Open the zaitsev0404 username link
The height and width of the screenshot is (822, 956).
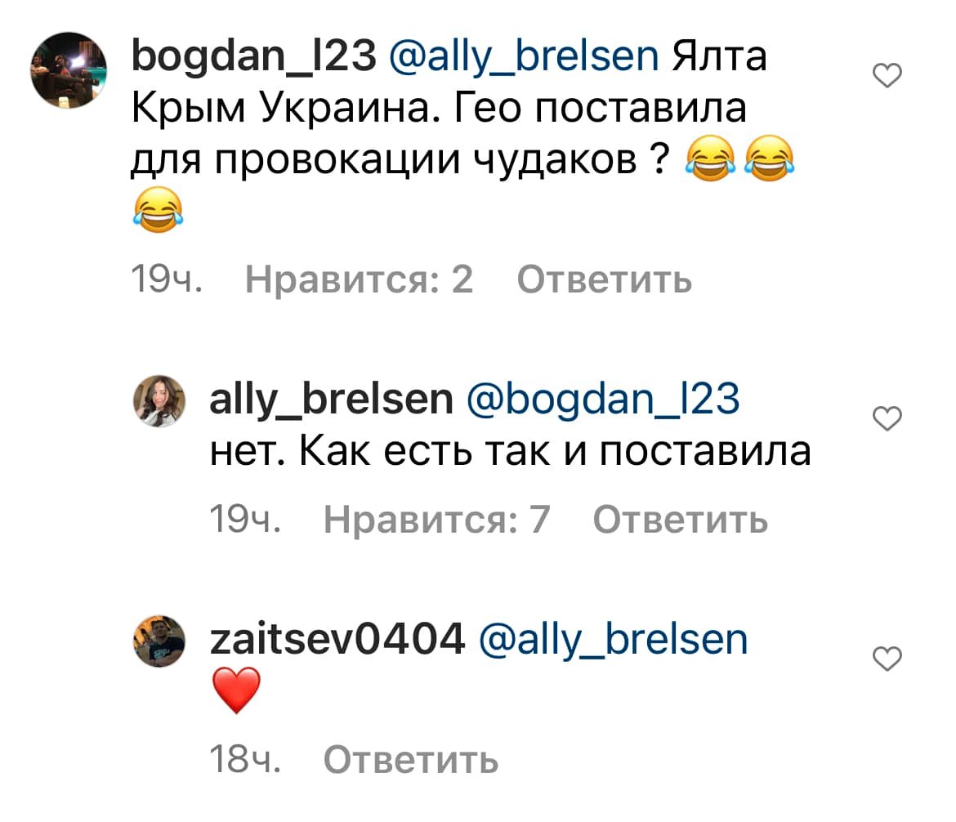pyautogui.click(x=337, y=640)
